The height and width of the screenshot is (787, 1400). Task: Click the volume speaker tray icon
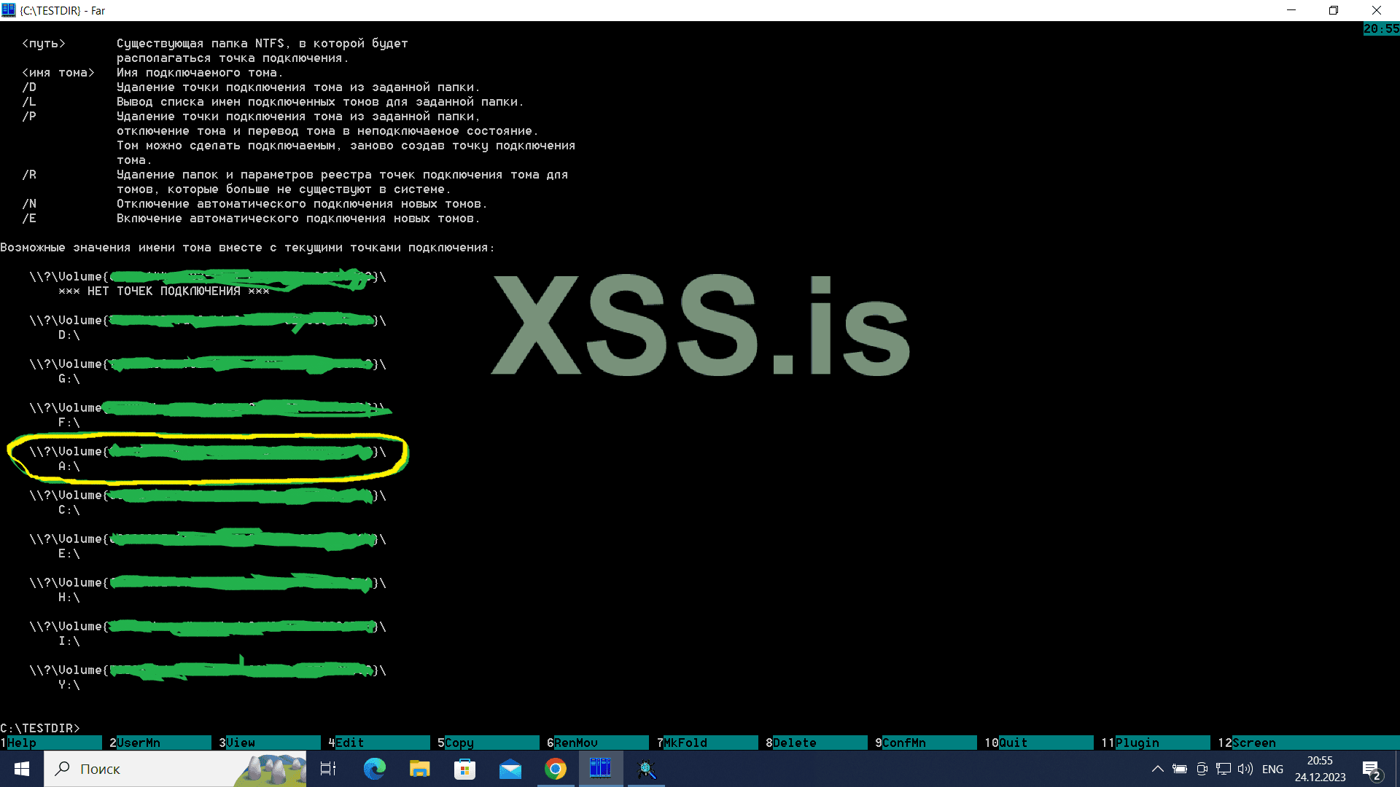pyautogui.click(x=1245, y=769)
